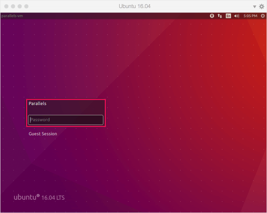This screenshot has height=213, width=267.
Task: Open the Ubuntu power session gear menu
Action: click(x=262, y=16)
